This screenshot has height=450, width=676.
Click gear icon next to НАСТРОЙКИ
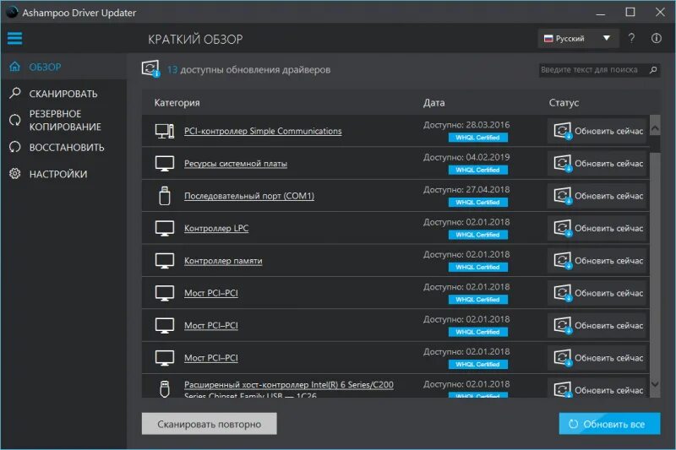pyautogui.click(x=14, y=174)
